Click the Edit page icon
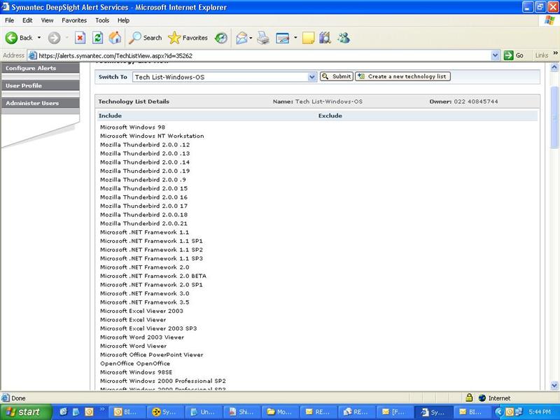This screenshot has height=420, width=560. coord(283,38)
